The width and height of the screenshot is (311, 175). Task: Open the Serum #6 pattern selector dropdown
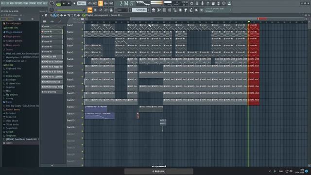click(140, 10)
